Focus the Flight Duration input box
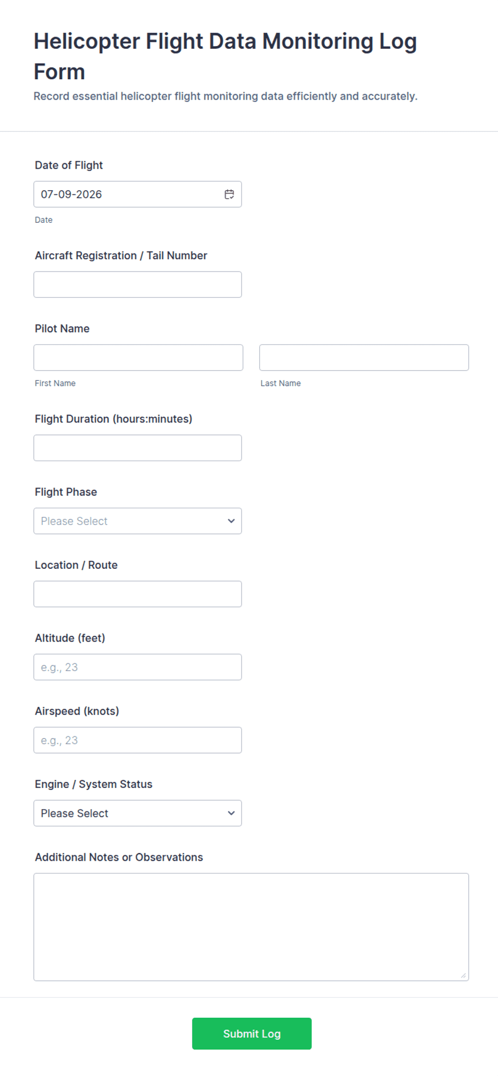Viewport: 498px width, 1076px height. (138, 448)
